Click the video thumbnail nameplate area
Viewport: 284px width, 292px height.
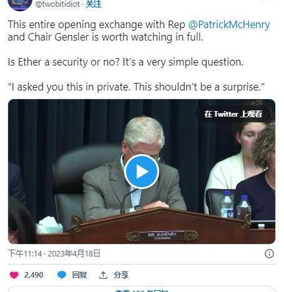(162, 236)
